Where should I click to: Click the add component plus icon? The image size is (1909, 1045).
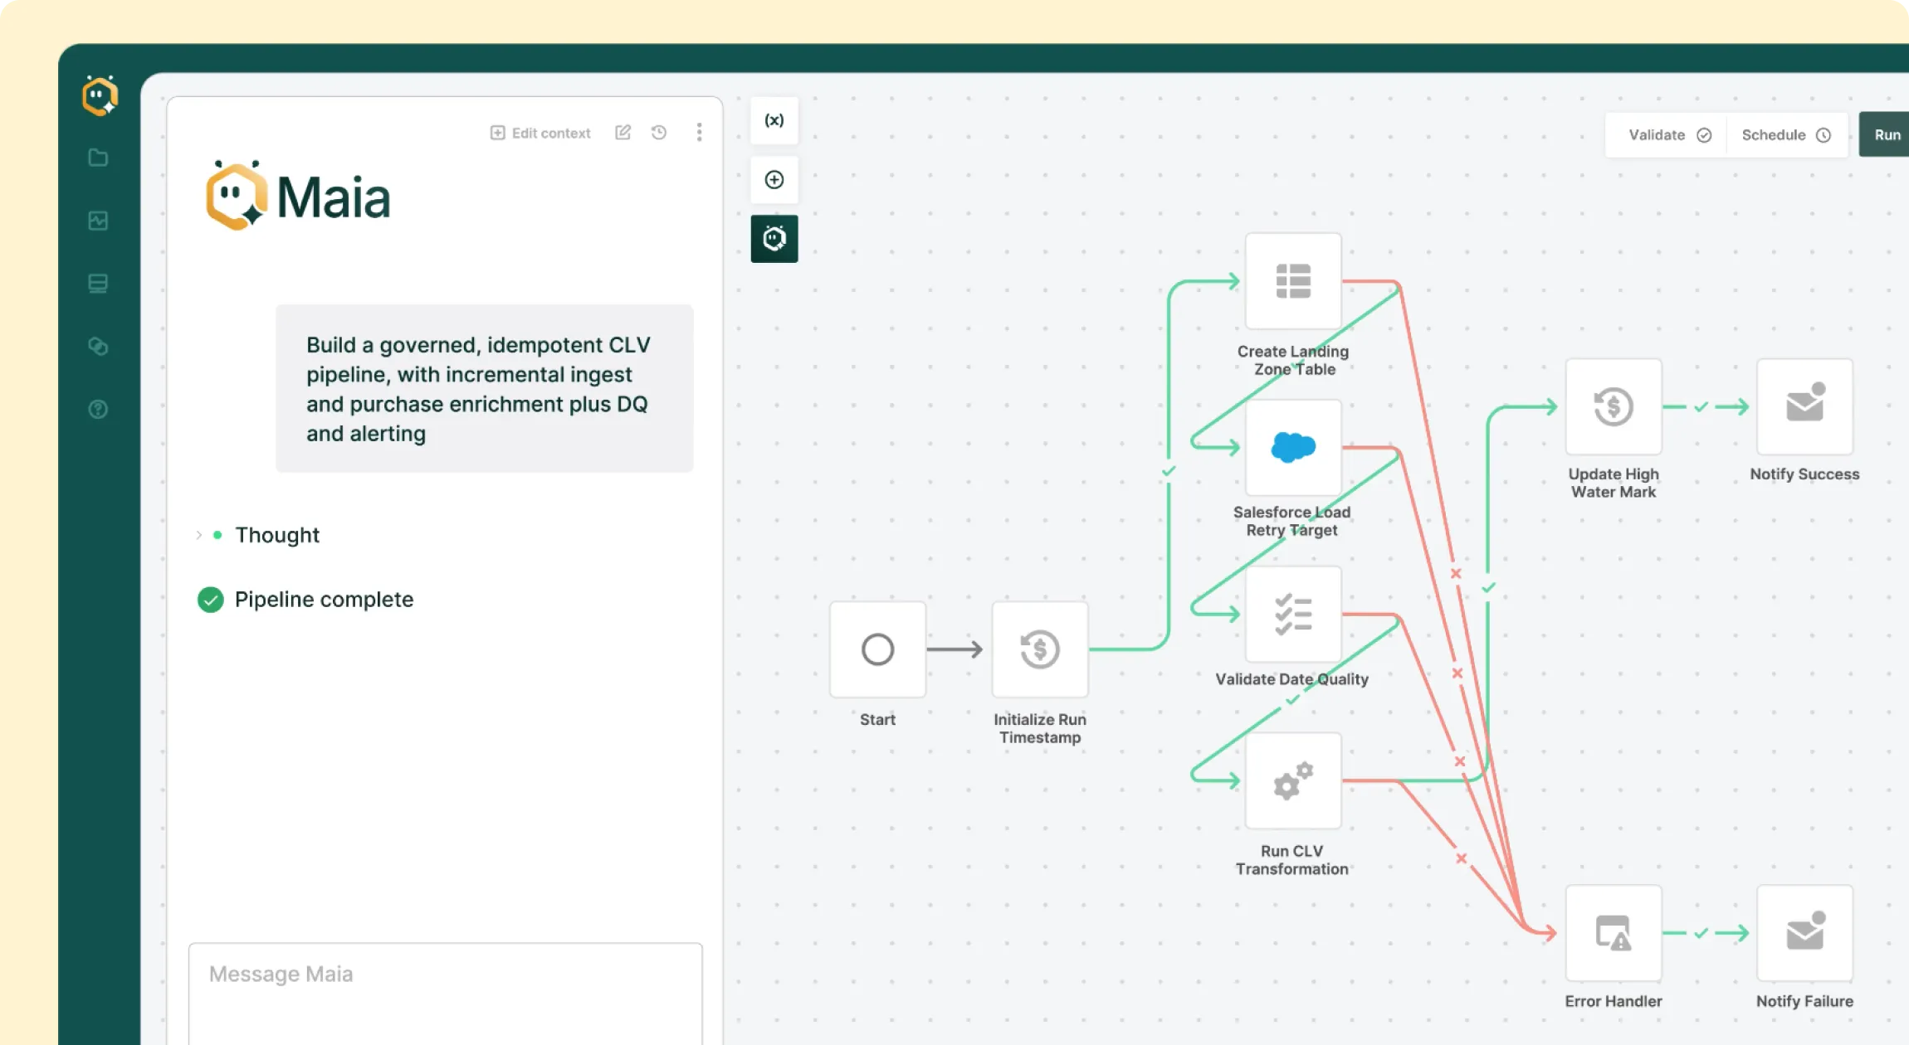[774, 180]
